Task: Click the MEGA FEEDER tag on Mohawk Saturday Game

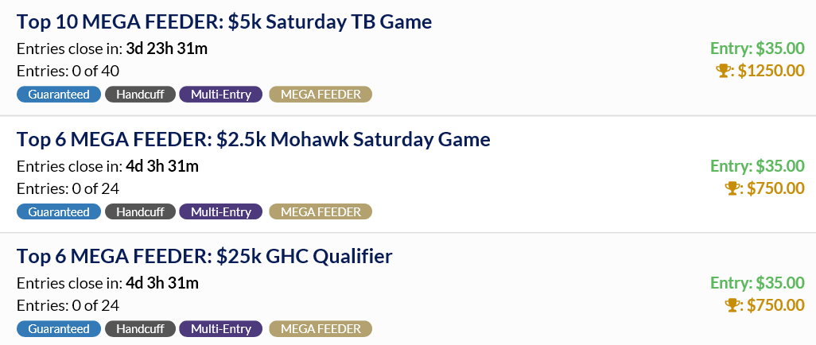Action: click(321, 212)
